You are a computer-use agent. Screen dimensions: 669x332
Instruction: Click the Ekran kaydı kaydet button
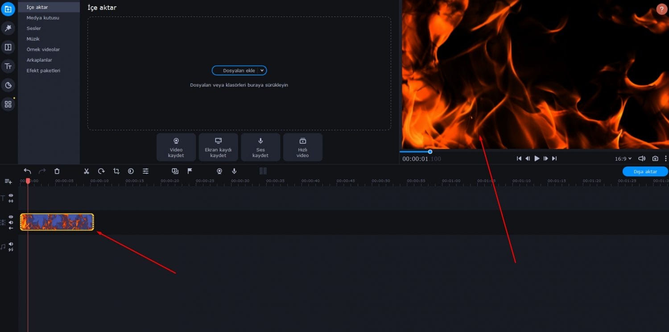click(x=218, y=147)
